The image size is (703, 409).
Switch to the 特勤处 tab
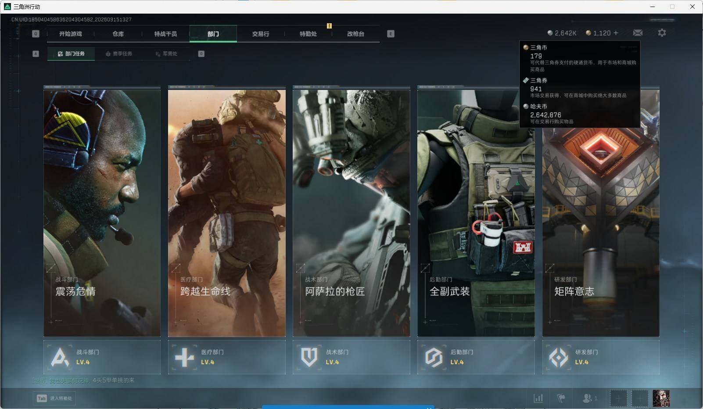308,34
